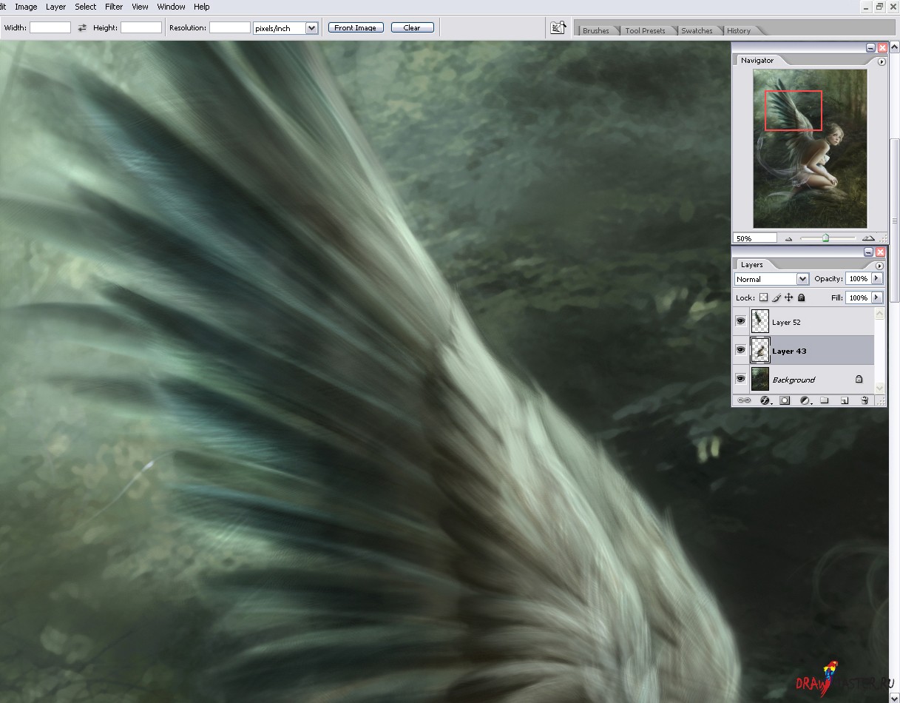Create a new layer group folder

(825, 400)
